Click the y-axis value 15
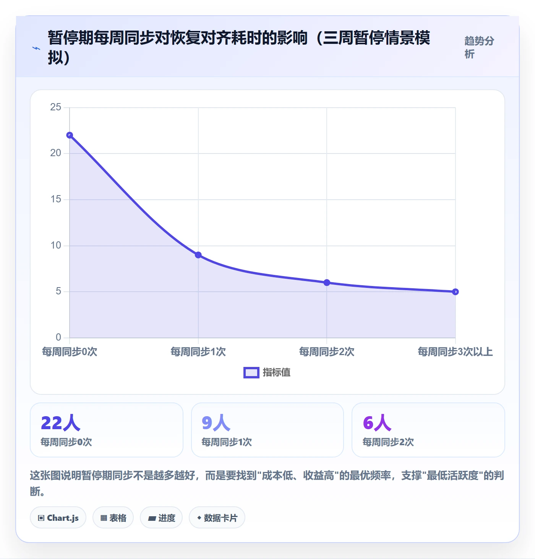Viewport: 535px width, 559px height. tap(56, 199)
